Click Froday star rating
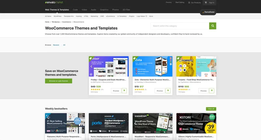This screenshot has width=261, height=140. click(95, 89)
